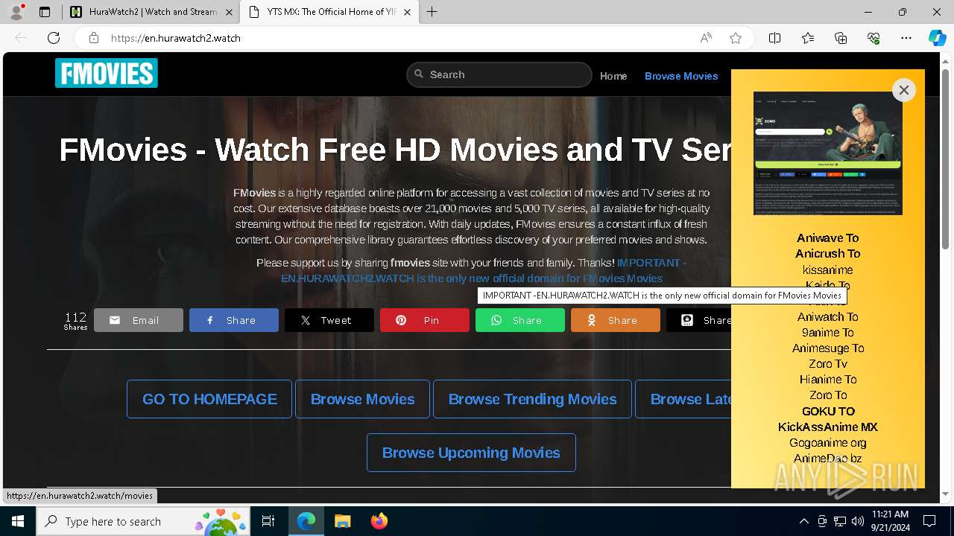Open tab actions menu icon
Viewport: 954px width, 536px height.
coord(45,12)
